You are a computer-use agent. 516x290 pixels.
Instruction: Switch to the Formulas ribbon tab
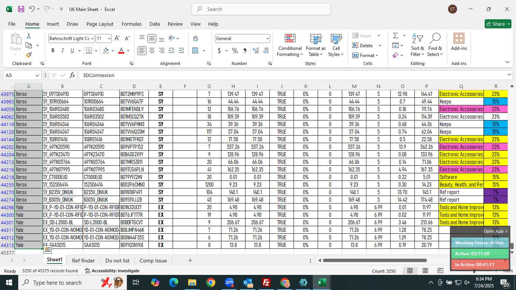(x=131, y=24)
